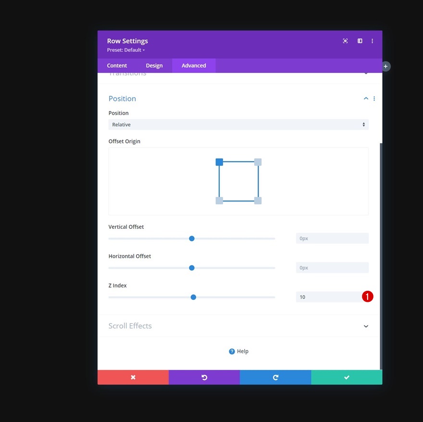Click the snap modal to sidebar icon
This screenshot has height=422, width=423.
[360, 41]
